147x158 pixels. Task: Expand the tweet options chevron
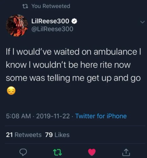[x=142, y=22]
